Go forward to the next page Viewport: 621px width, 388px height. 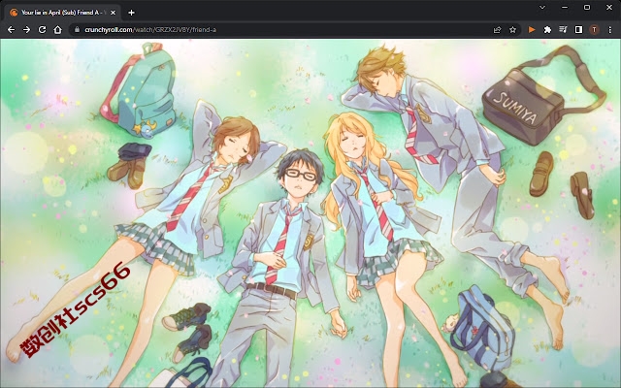tap(26, 30)
